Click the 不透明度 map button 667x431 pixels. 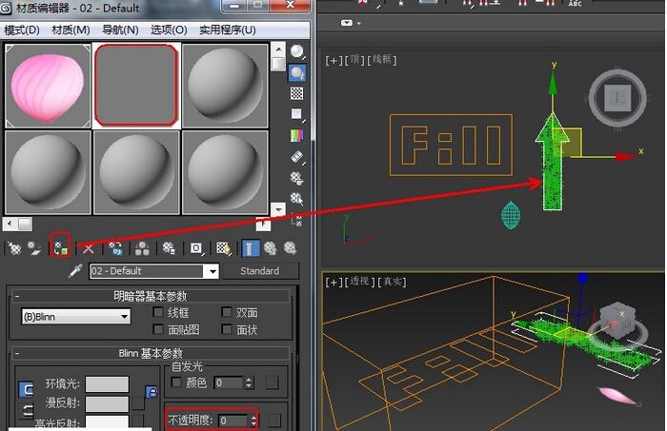(x=274, y=421)
